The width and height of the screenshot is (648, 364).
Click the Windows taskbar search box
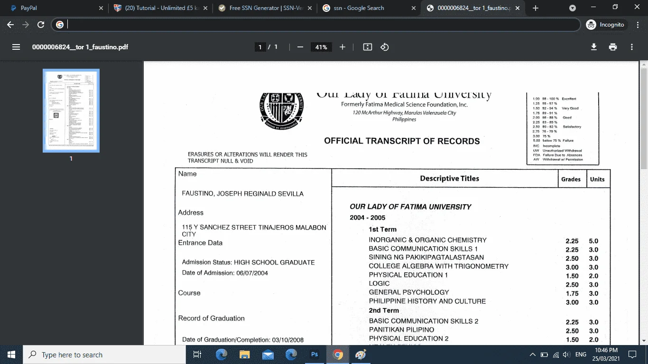tap(104, 355)
